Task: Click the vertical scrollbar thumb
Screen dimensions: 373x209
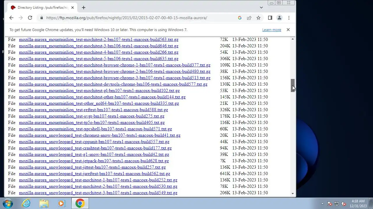Action: (293, 85)
